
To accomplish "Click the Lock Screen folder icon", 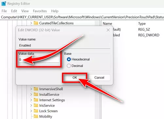I will (x=36, y=111).
